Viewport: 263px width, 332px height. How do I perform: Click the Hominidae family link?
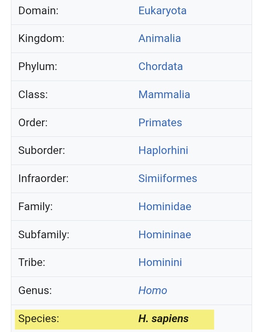pyautogui.click(x=165, y=206)
